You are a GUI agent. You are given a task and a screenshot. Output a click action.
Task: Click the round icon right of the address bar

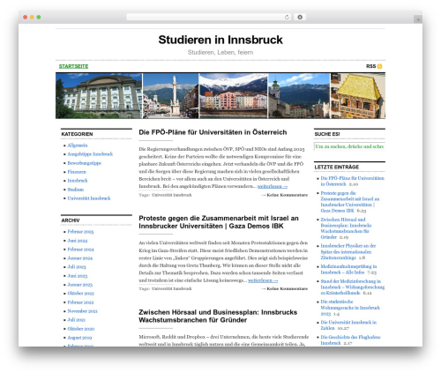(300, 17)
